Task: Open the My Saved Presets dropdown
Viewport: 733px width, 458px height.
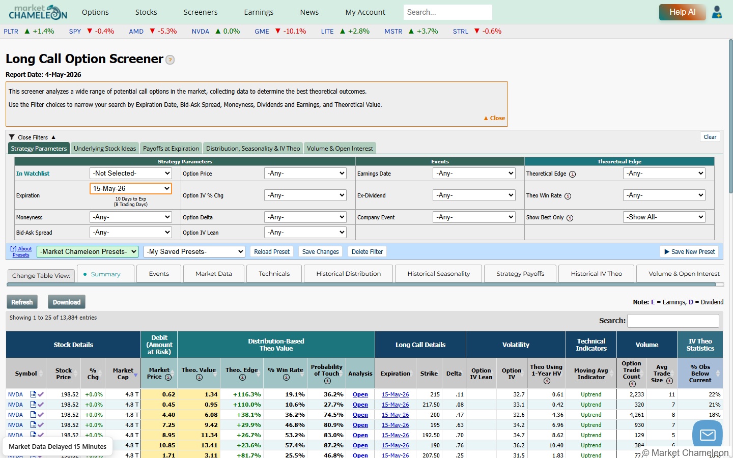Action: (x=194, y=252)
